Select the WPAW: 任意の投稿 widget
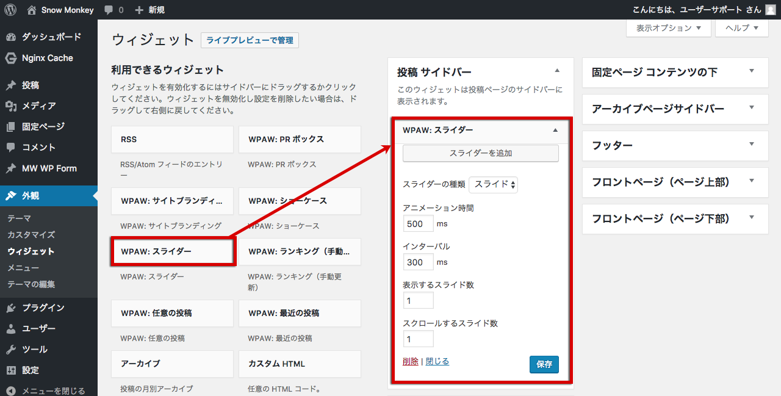781x396 pixels. pyautogui.click(x=173, y=313)
